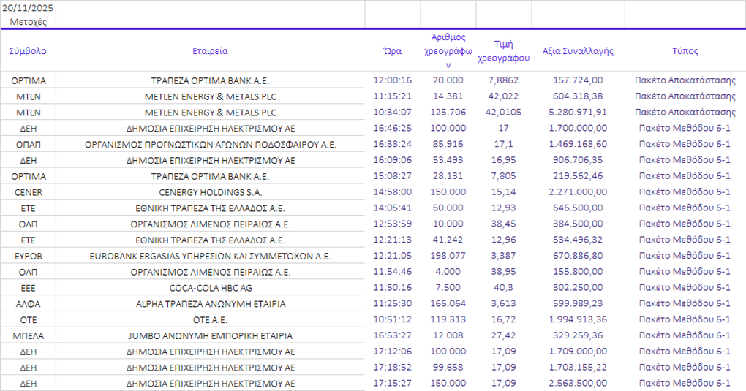This screenshot has width=746, height=391.
Task: Select the Εταιρεία column header
Action: [x=210, y=51]
